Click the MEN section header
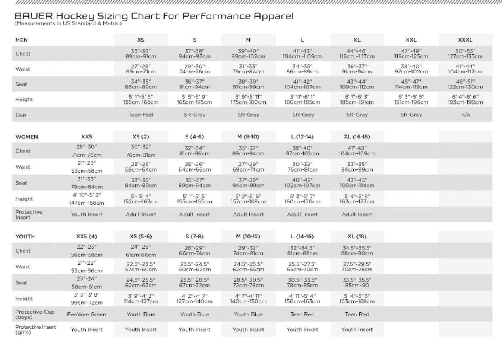 coord(22,40)
